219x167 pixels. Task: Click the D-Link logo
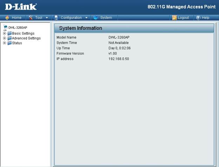point(21,7)
